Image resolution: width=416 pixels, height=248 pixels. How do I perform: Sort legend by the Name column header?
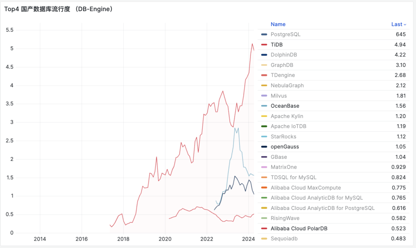tap(278, 24)
